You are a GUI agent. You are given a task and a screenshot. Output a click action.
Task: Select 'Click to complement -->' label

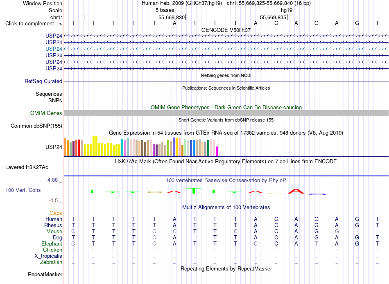(x=34, y=24)
